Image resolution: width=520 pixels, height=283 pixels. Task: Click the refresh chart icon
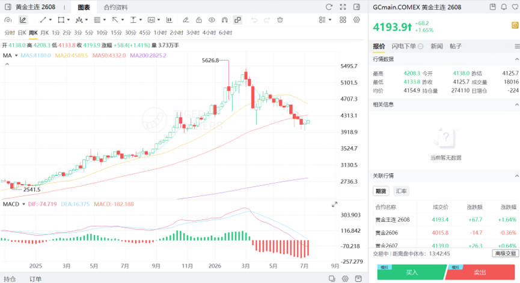tap(329, 7)
